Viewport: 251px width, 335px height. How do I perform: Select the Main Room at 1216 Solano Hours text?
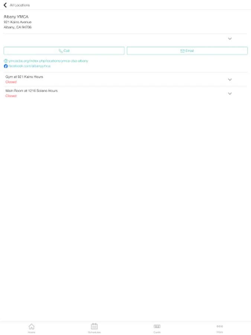(x=32, y=91)
